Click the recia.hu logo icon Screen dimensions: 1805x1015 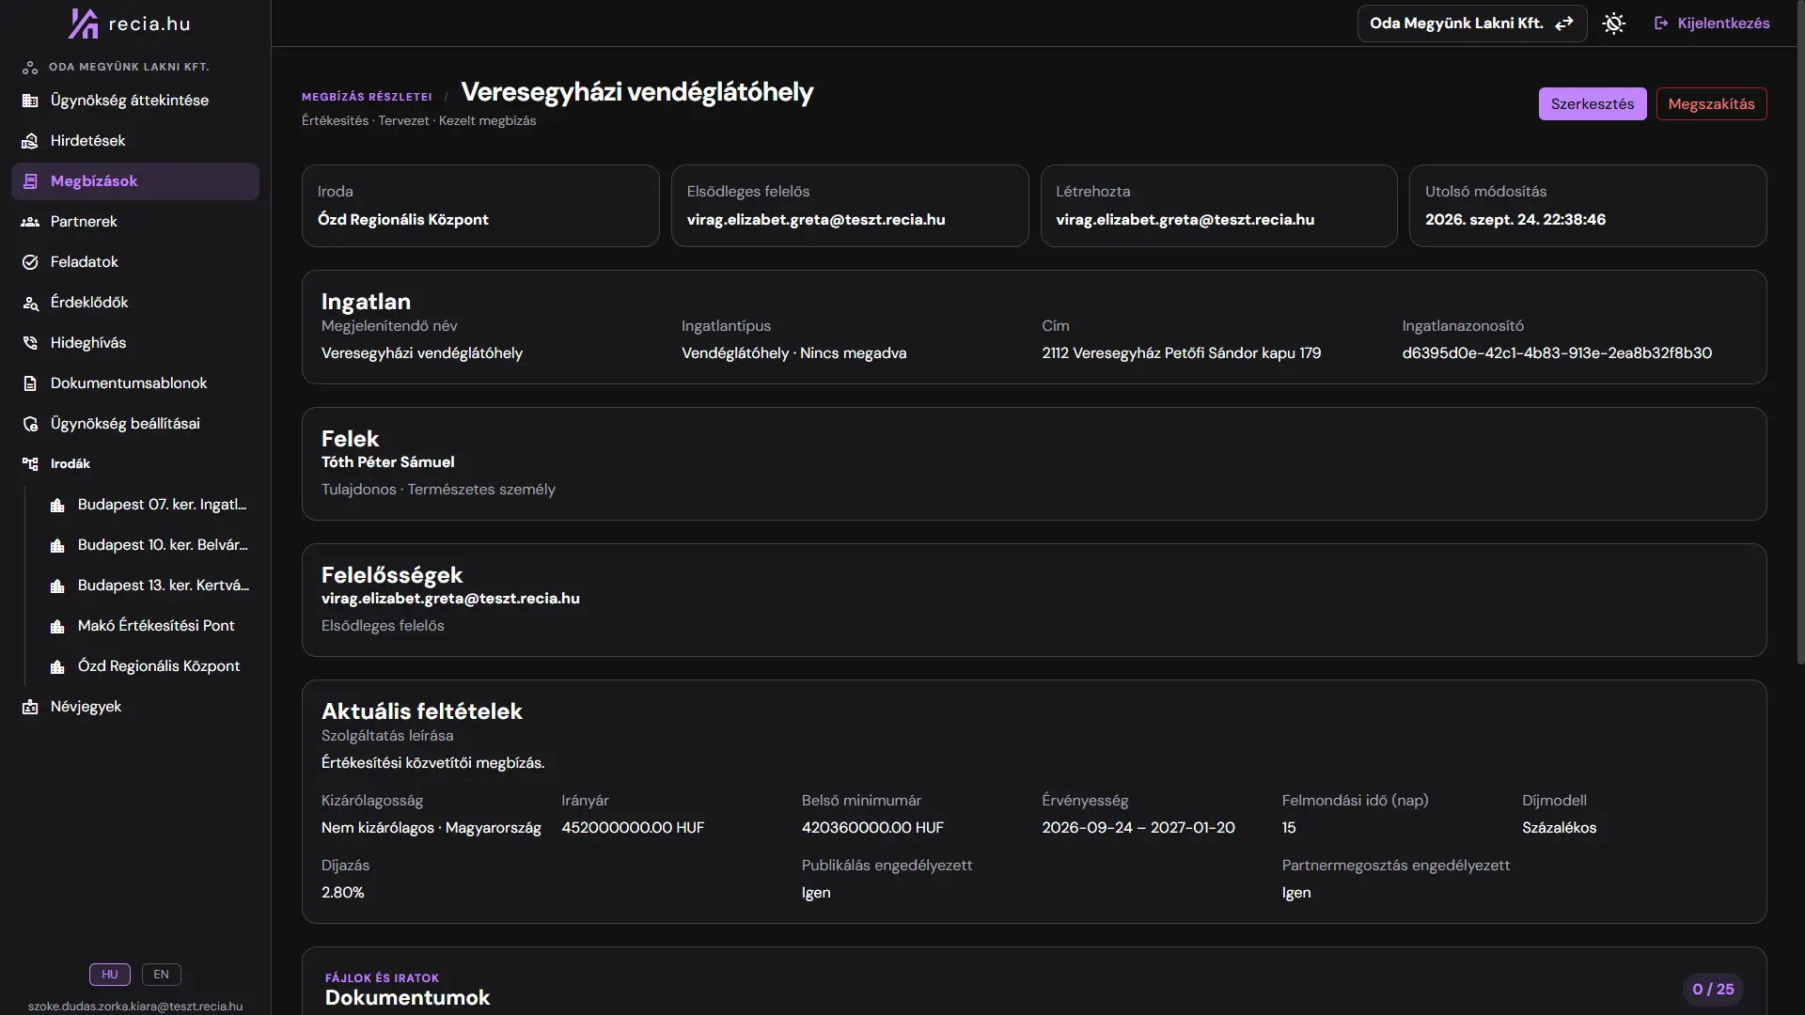click(x=83, y=23)
